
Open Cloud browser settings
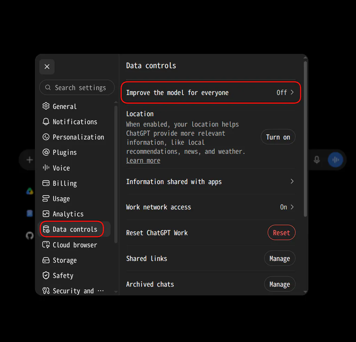[x=74, y=245]
